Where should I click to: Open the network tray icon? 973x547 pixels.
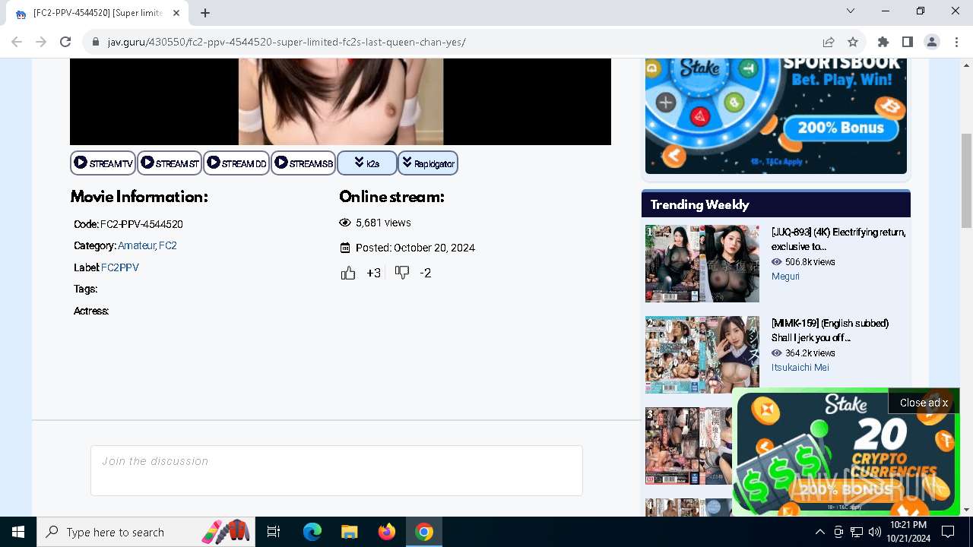coord(857,532)
